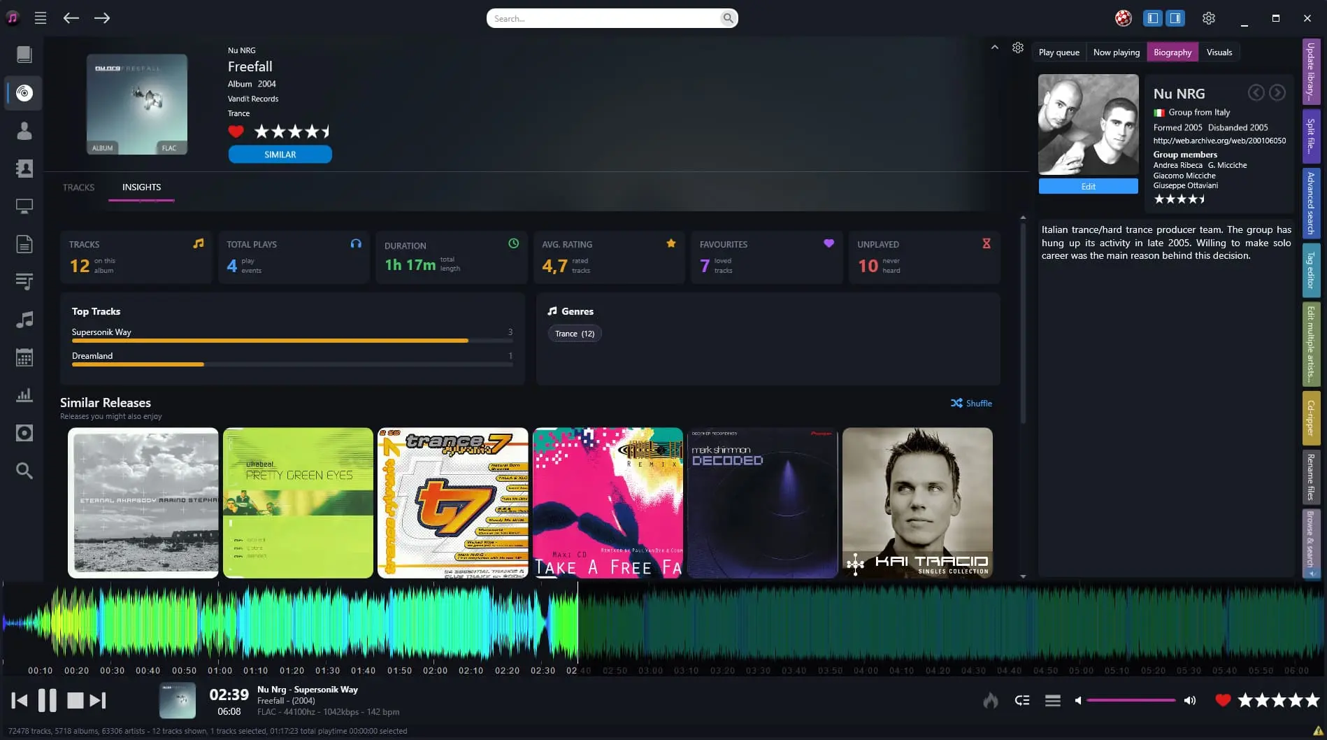Screen dimensions: 1327x740
Task: Toggle favourite heart in player bar
Action: [1223, 699]
